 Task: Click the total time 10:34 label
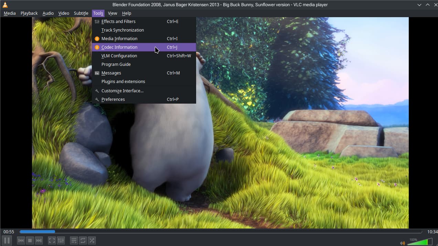tap(432, 232)
